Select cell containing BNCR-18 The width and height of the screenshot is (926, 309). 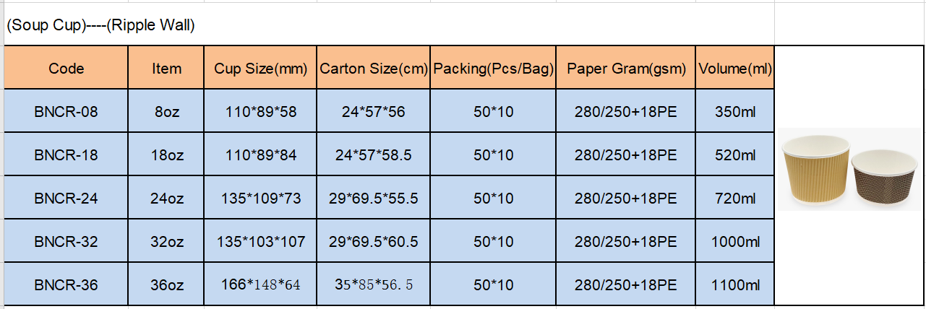point(67,154)
